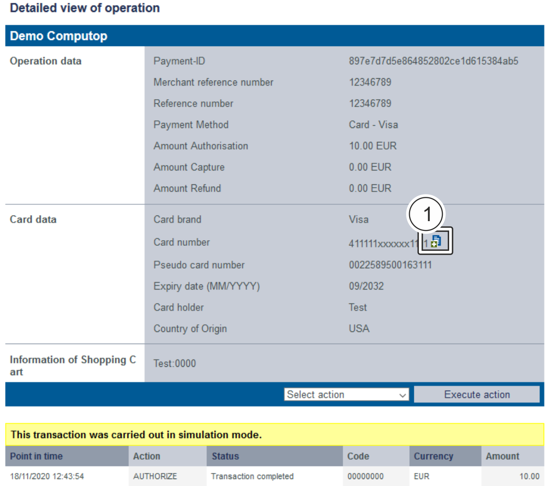The image size is (545, 486).
Task: Click the Code column header
Action: tap(358, 456)
